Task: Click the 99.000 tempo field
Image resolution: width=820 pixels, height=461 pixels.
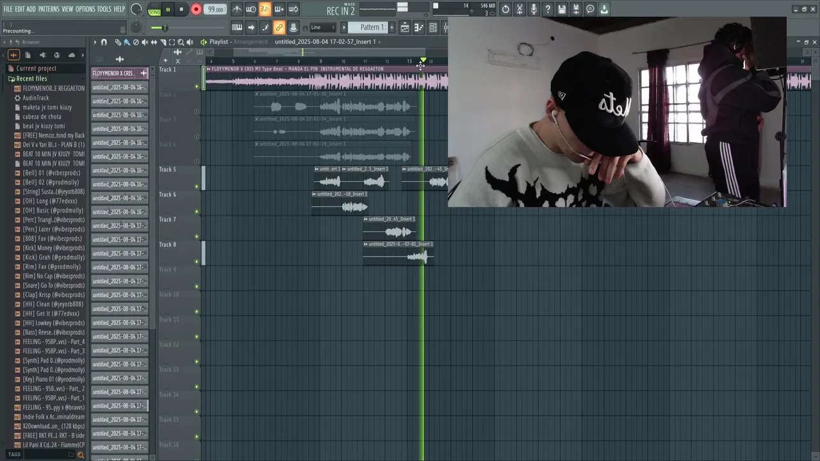Action: click(x=215, y=10)
